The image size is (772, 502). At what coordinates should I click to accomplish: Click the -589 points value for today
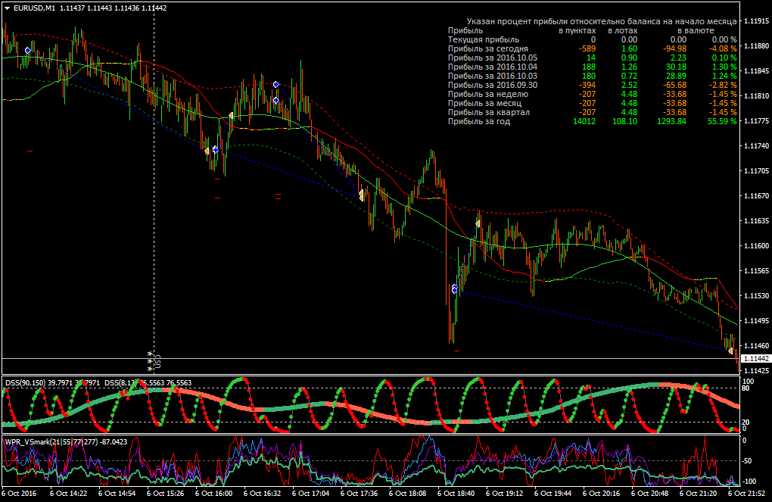(587, 48)
